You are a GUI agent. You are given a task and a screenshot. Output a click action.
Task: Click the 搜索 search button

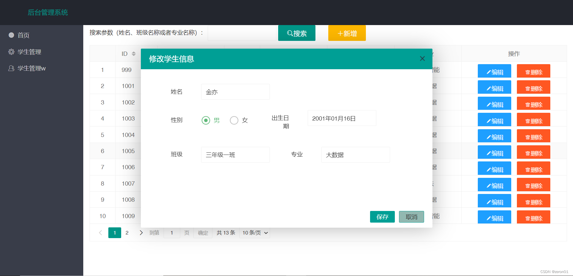click(297, 33)
